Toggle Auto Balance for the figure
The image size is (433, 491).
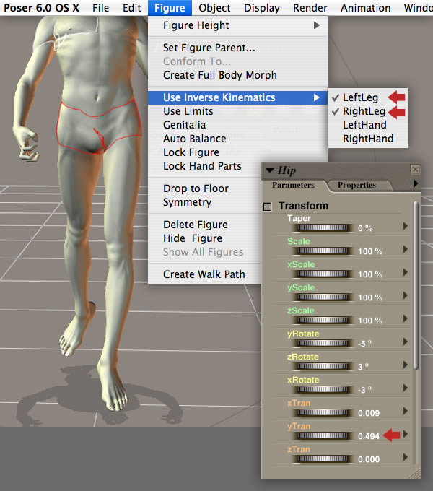tap(237, 139)
